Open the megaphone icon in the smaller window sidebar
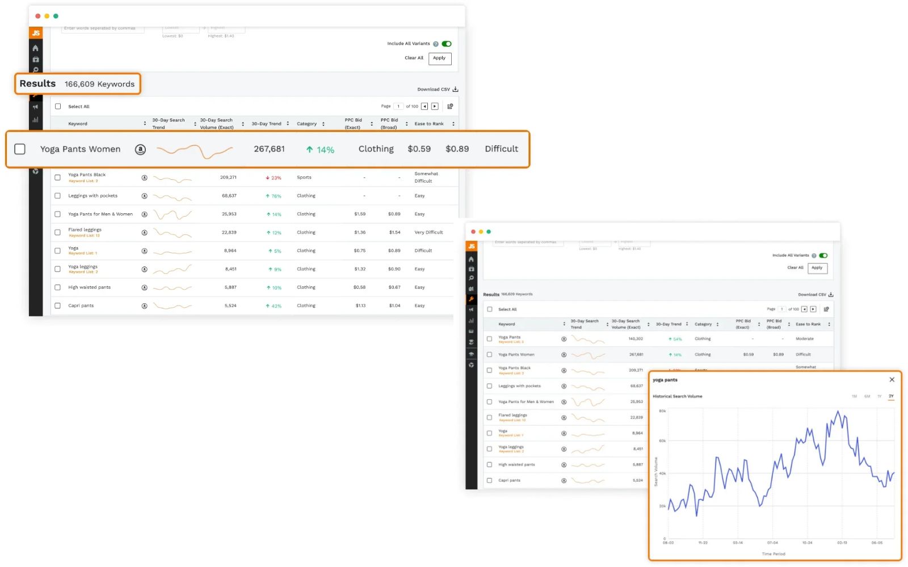Viewport: 908px width, 567px height. point(471,310)
